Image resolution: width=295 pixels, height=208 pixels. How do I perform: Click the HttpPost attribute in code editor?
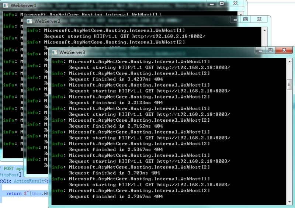[10, 175]
